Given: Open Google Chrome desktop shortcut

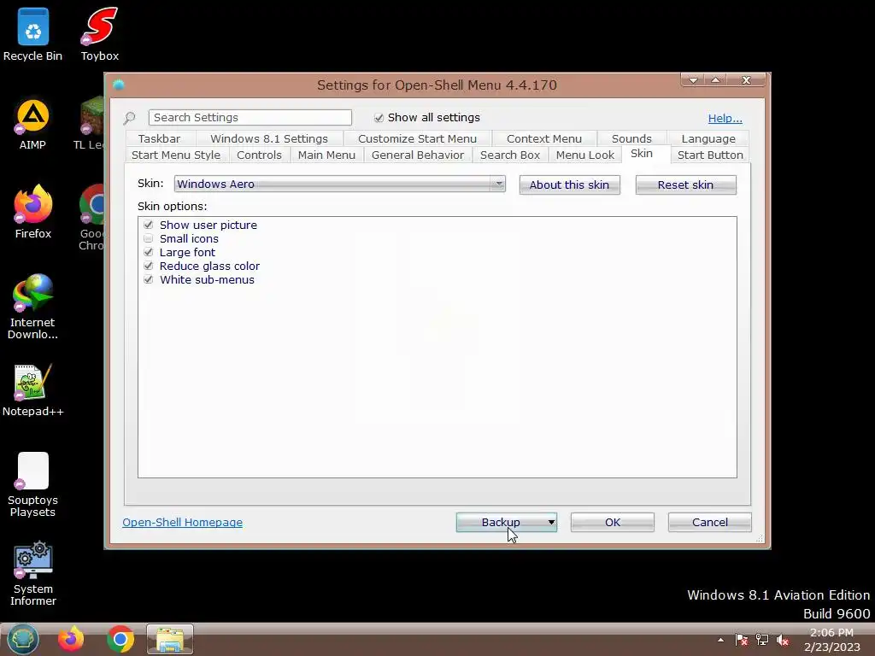Looking at the screenshot, I should point(91,216).
